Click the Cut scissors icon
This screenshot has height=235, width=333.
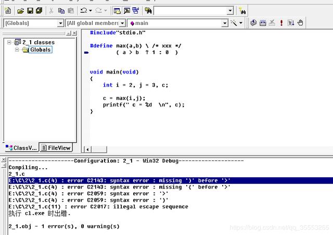[x=51, y=10]
